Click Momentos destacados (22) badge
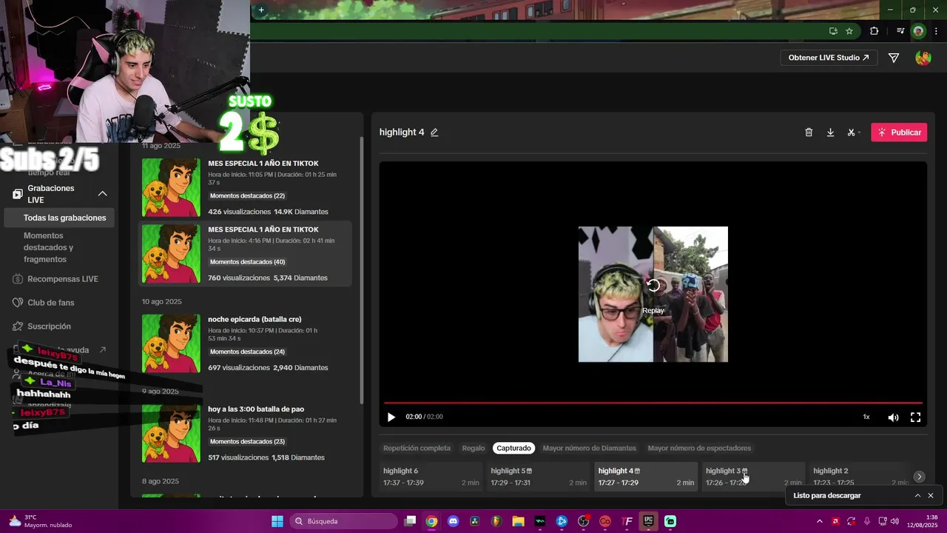Viewport: 947px width, 533px height. [x=248, y=196]
